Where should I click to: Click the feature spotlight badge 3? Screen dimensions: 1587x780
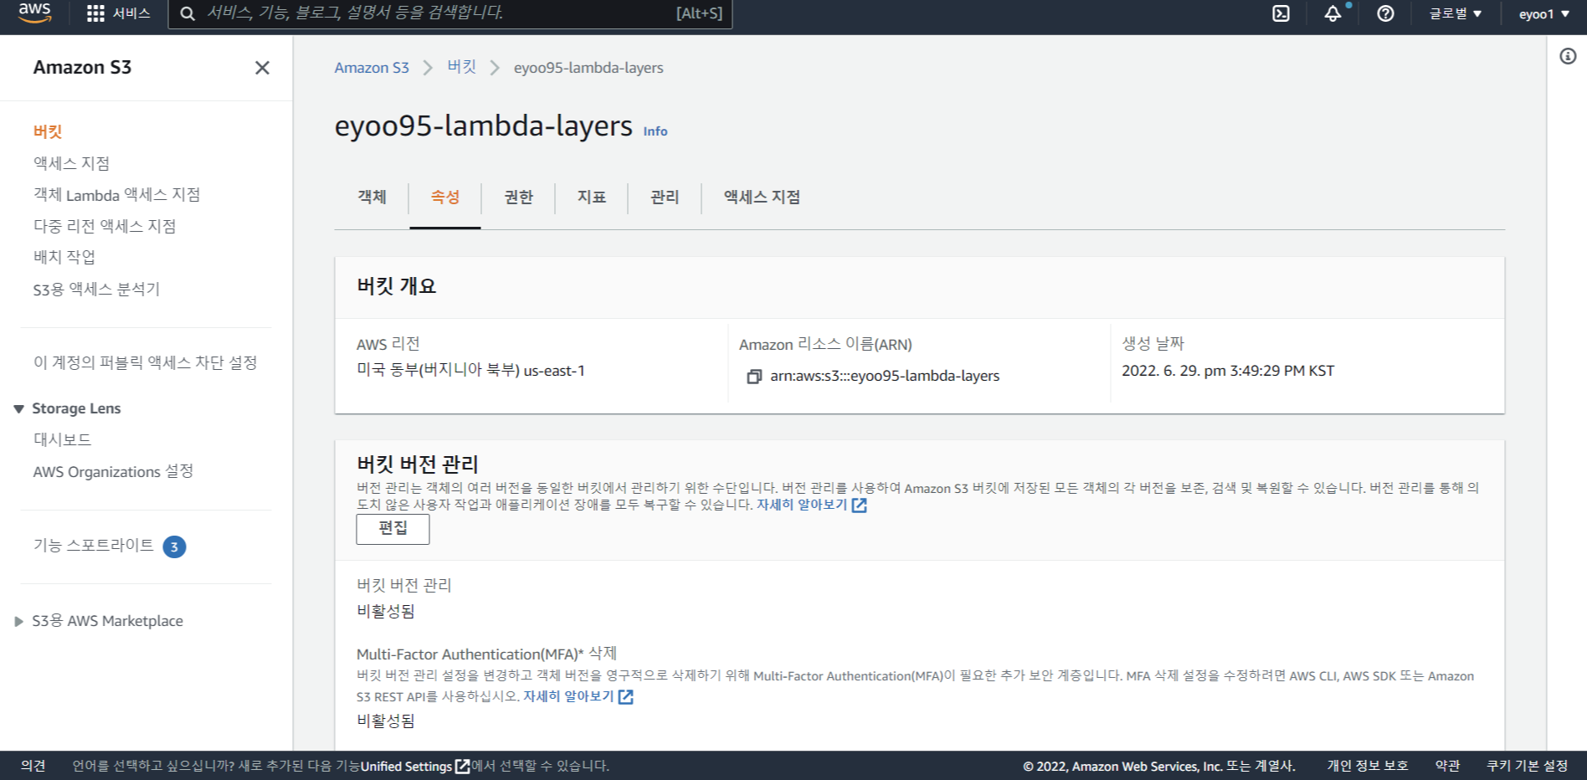pyautogui.click(x=174, y=547)
